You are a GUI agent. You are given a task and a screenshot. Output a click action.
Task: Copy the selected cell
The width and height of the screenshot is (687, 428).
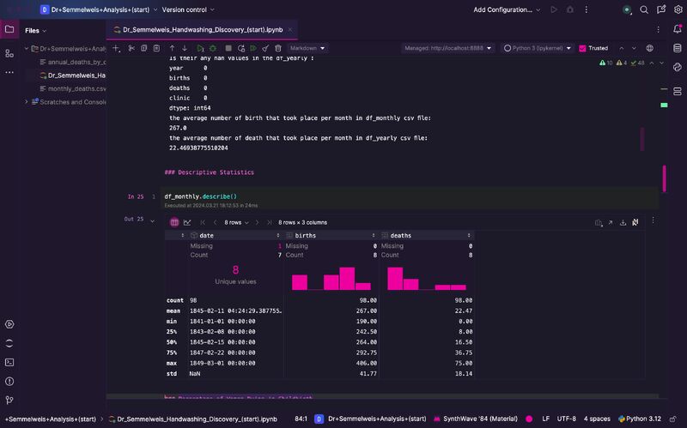coord(143,48)
